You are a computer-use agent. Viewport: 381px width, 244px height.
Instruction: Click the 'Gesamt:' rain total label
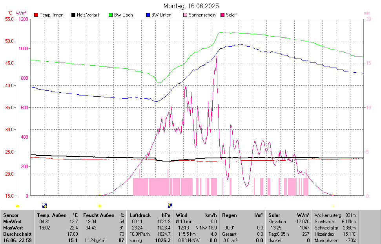click(230, 234)
